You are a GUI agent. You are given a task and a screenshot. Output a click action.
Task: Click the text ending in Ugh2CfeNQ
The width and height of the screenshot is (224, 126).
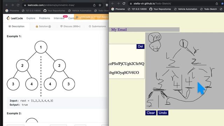(x=127, y=64)
